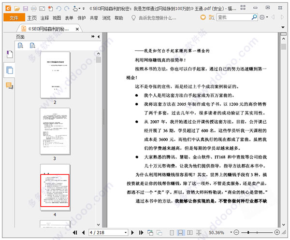The width and height of the screenshot is (290, 240).
Task: Switch to the 主页 ribbon tab
Action: pyautogui.click(x=32, y=18)
